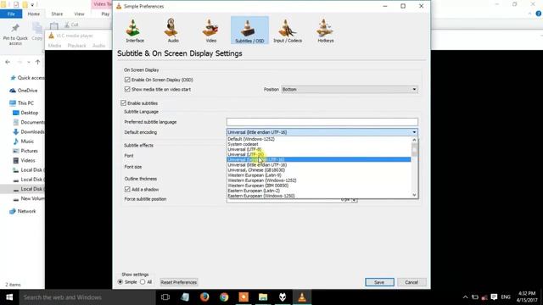Click the Preferred subtitle language field
Image resolution: width=543 pixels, height=305 pixels.
tap(322, 122)
